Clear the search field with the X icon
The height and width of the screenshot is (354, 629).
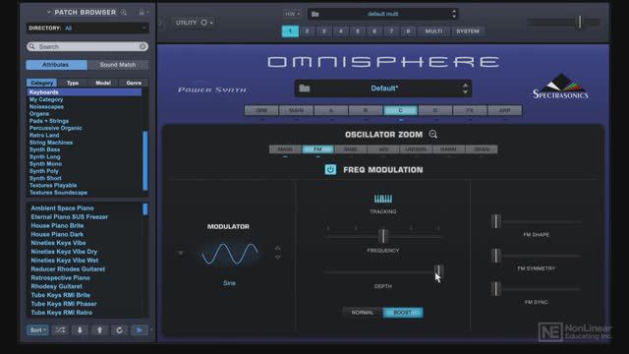[x=143, y=46]
